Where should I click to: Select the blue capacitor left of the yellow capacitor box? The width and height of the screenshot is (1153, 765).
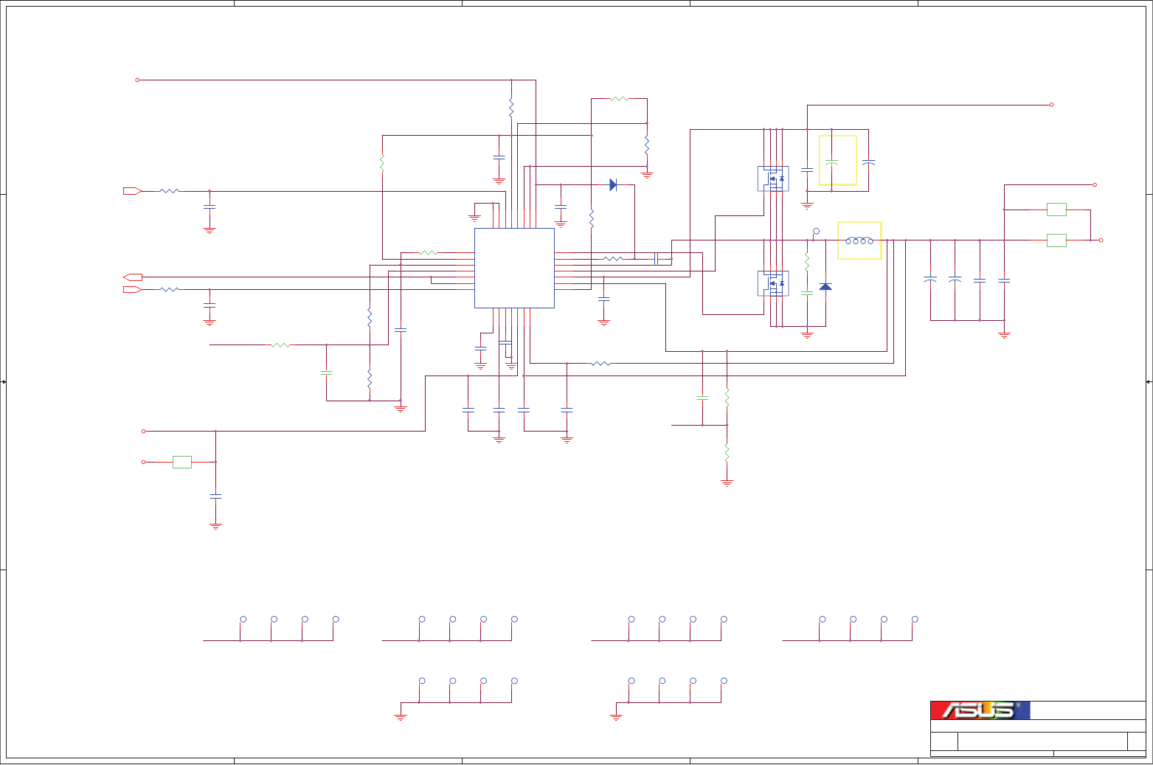[807, 170]
